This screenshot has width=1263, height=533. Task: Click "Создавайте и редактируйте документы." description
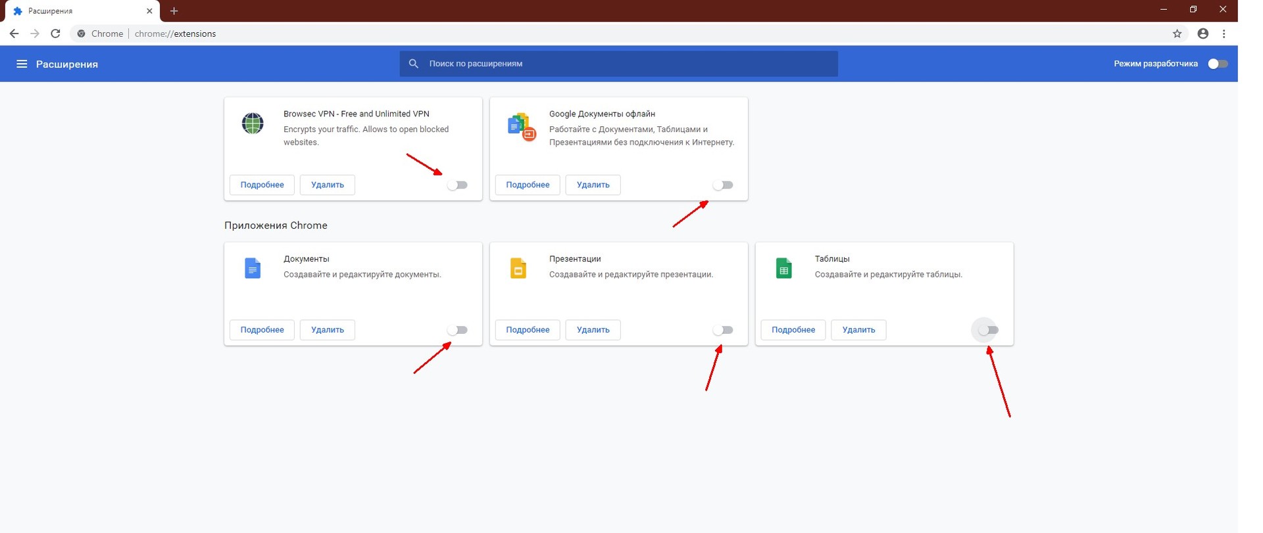pyautogui.click(x=362, y=275)
